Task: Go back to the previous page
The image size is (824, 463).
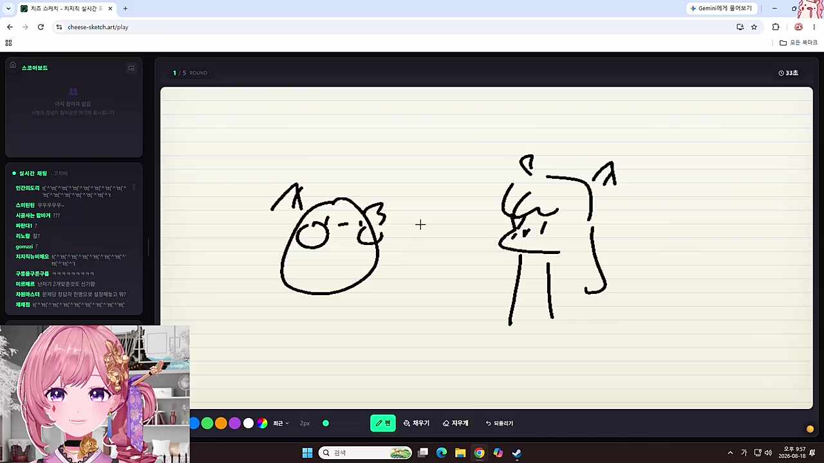Action: pyautogui.click(x=10, y=27)
